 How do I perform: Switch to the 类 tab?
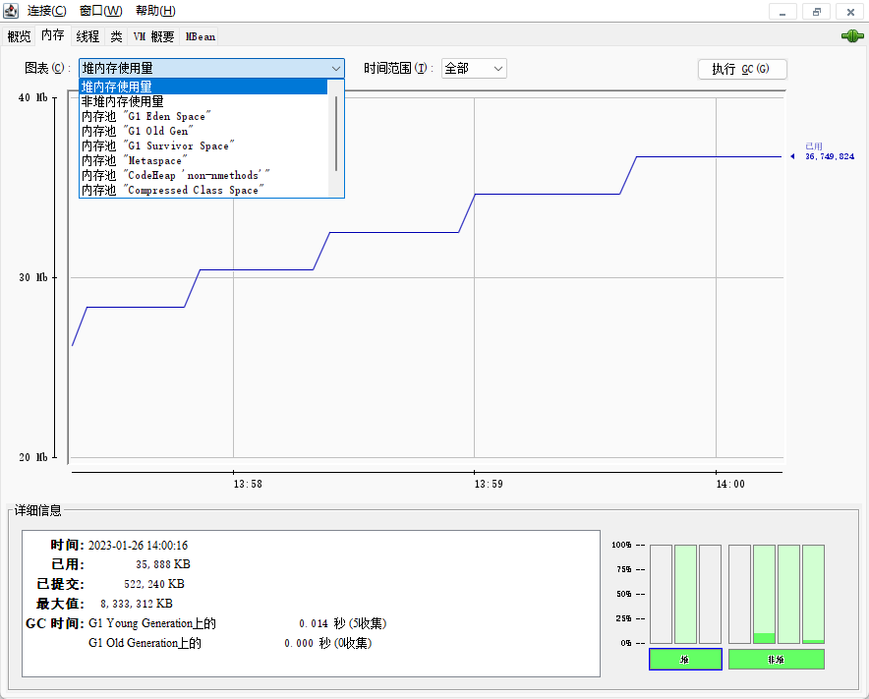point(116,36)
